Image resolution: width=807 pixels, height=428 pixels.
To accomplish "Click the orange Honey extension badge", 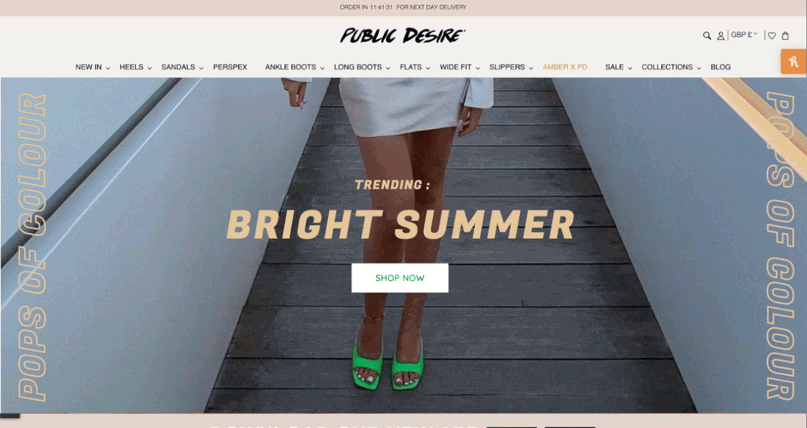I will pyautogui.click(x=794, y=62).
